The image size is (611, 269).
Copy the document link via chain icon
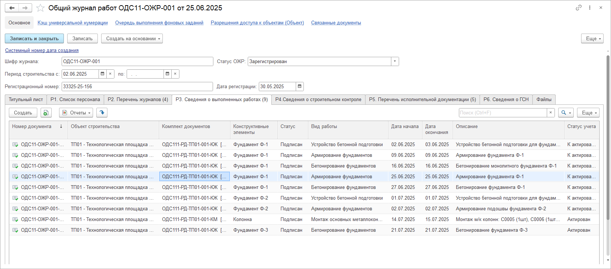tap(579, 8)
